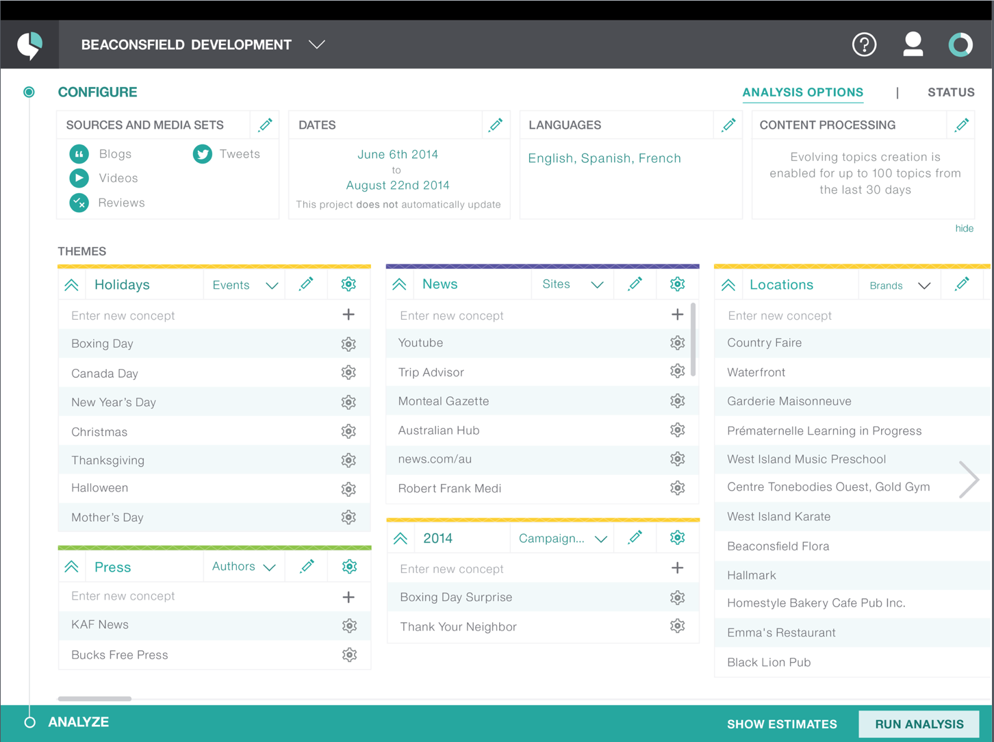This screenshot has width=994, height=742.
Task: Expand the Beaconsfield Development project dropdown
Action: (316, 44)
